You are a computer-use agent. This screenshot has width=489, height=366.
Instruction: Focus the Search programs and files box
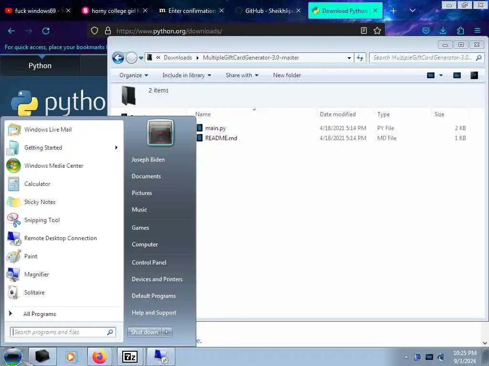coord(63,332)
